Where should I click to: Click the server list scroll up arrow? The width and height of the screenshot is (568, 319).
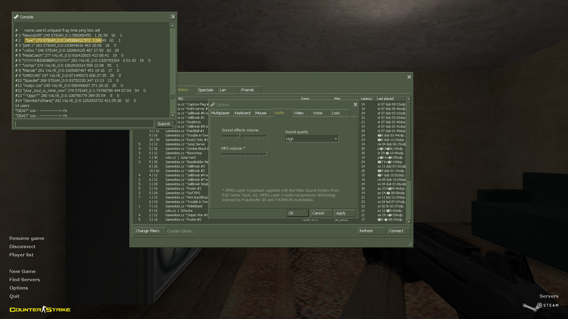point(409,99)
